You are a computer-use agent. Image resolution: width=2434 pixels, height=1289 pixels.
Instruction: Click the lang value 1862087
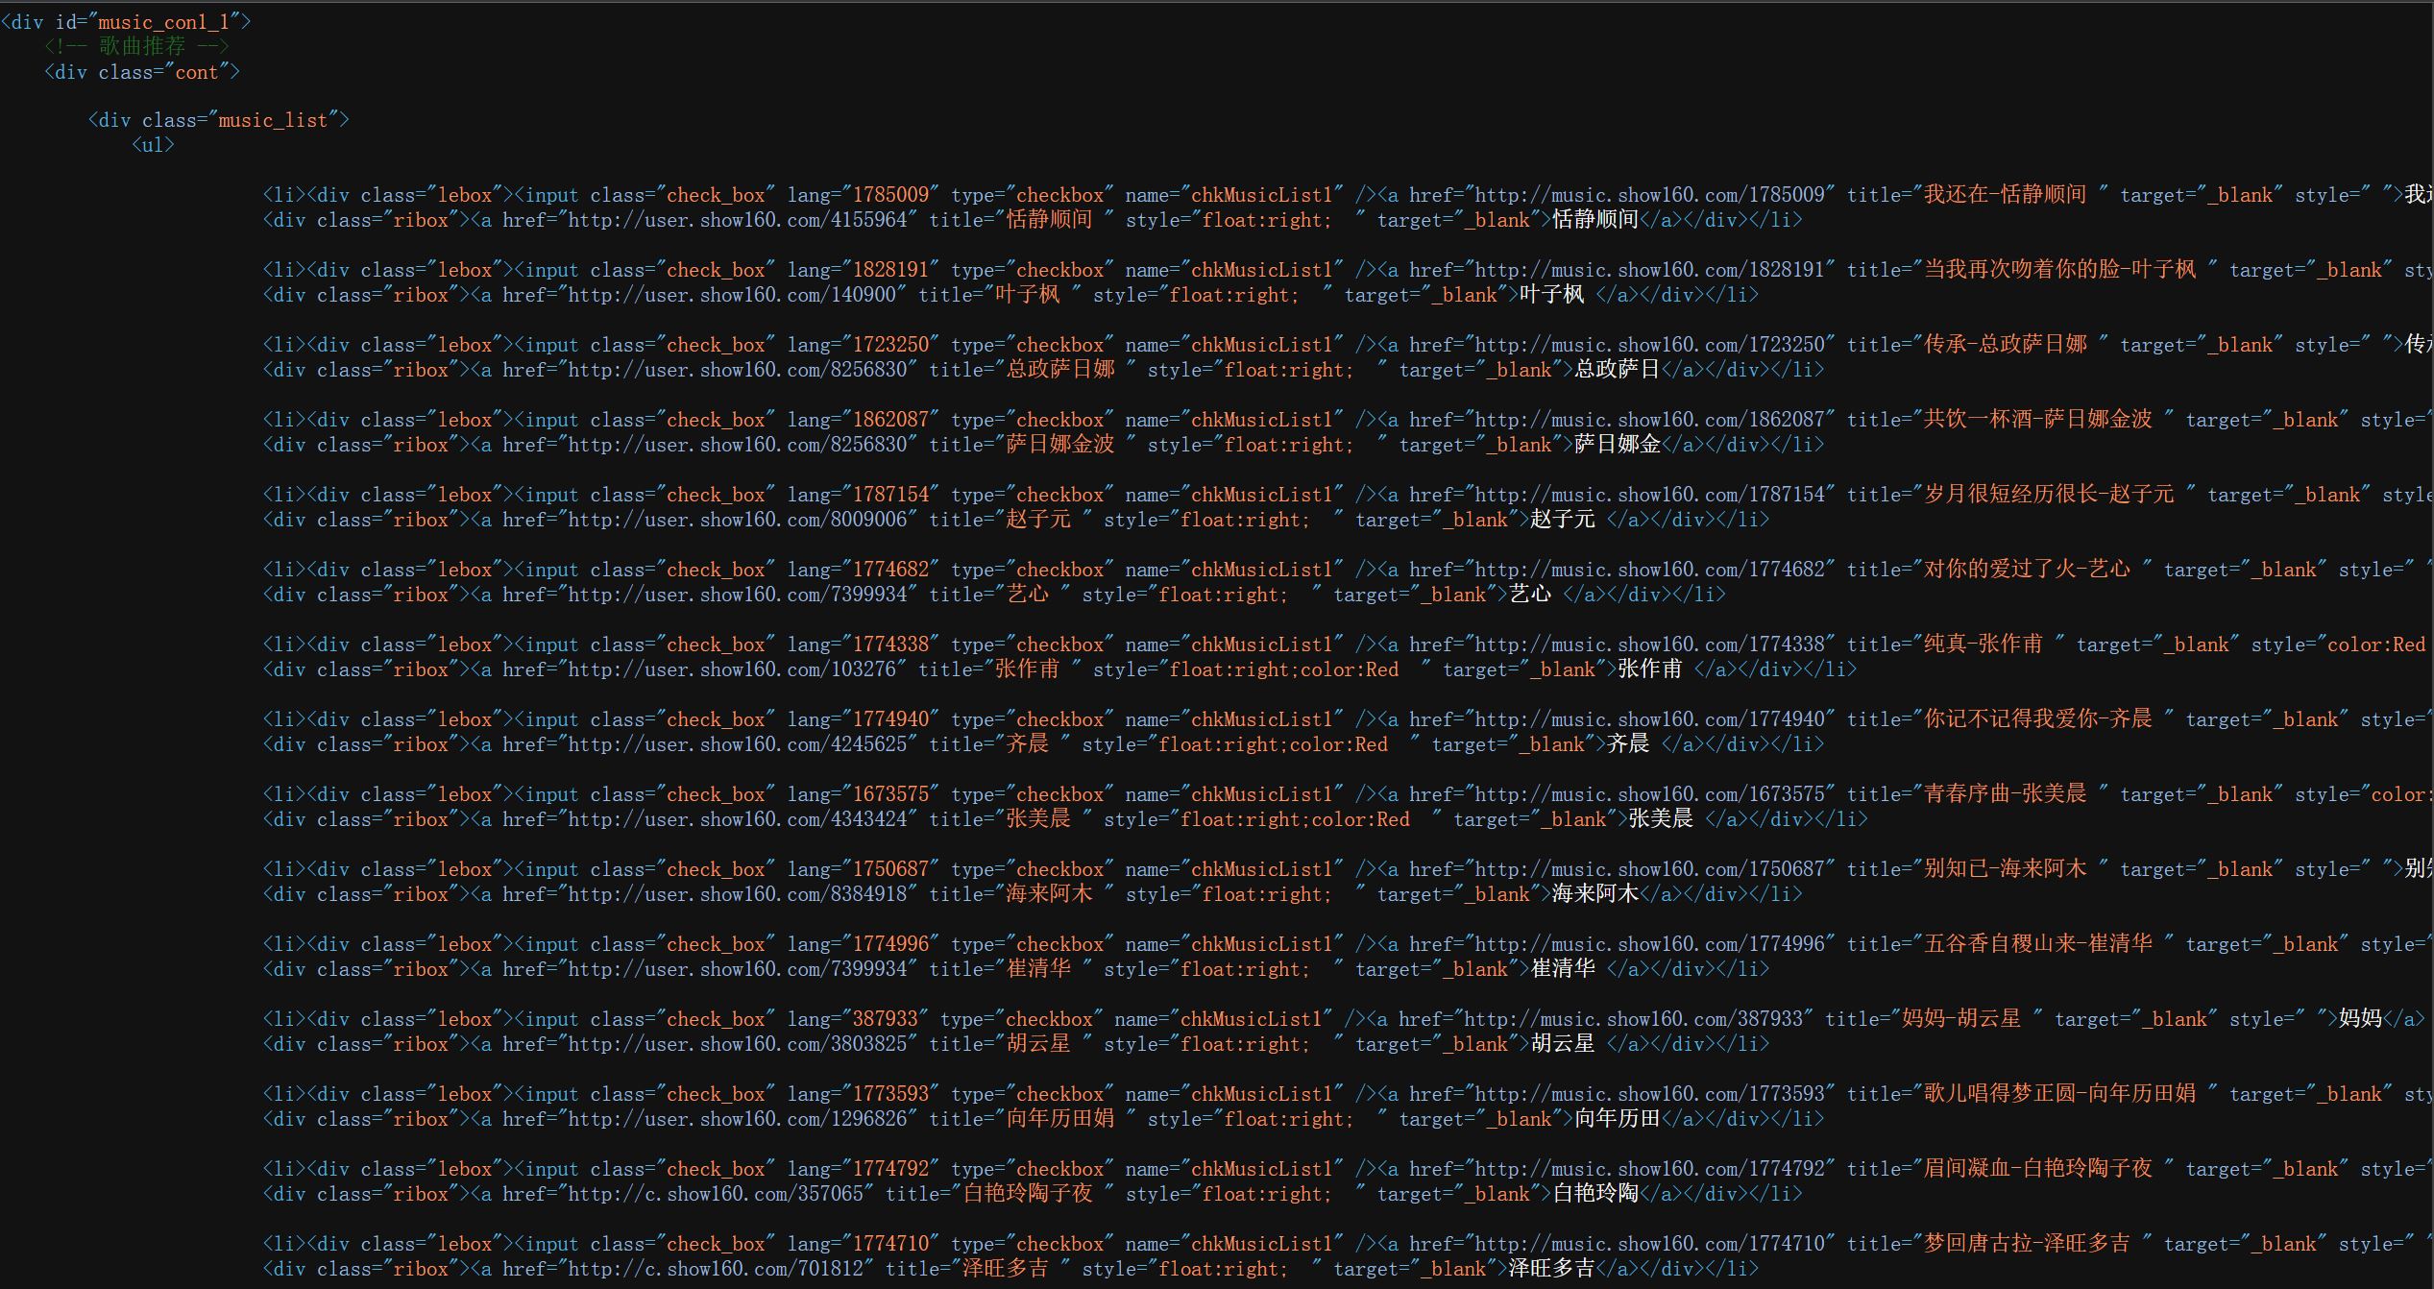[890, 420]
